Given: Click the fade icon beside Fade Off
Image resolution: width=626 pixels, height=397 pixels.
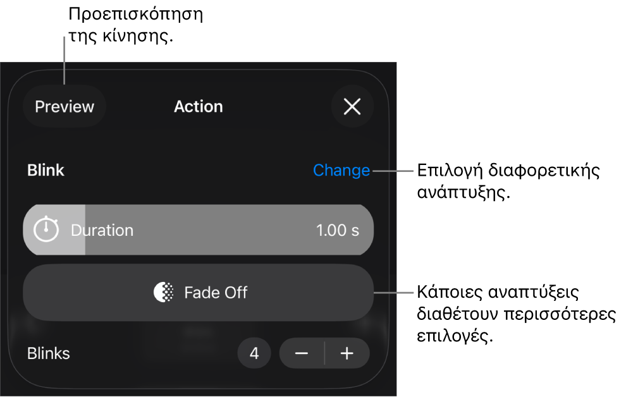Looking at the screenshot, I should point(164,292).
